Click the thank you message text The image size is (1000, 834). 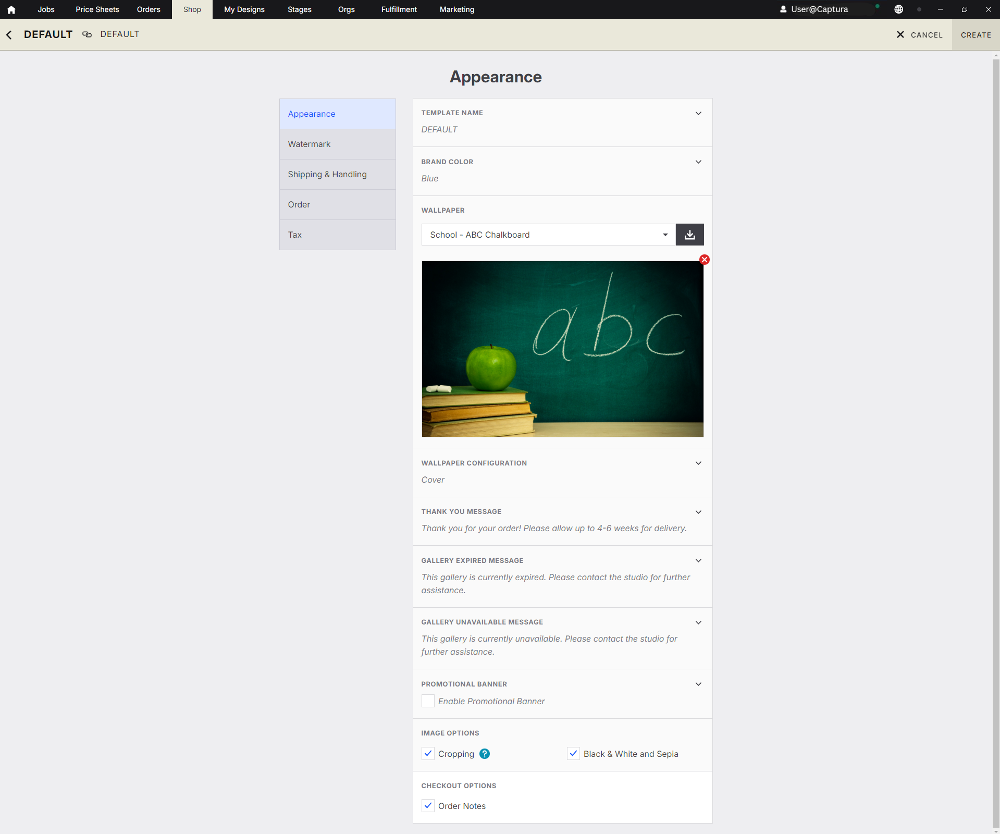pos(554,529)
